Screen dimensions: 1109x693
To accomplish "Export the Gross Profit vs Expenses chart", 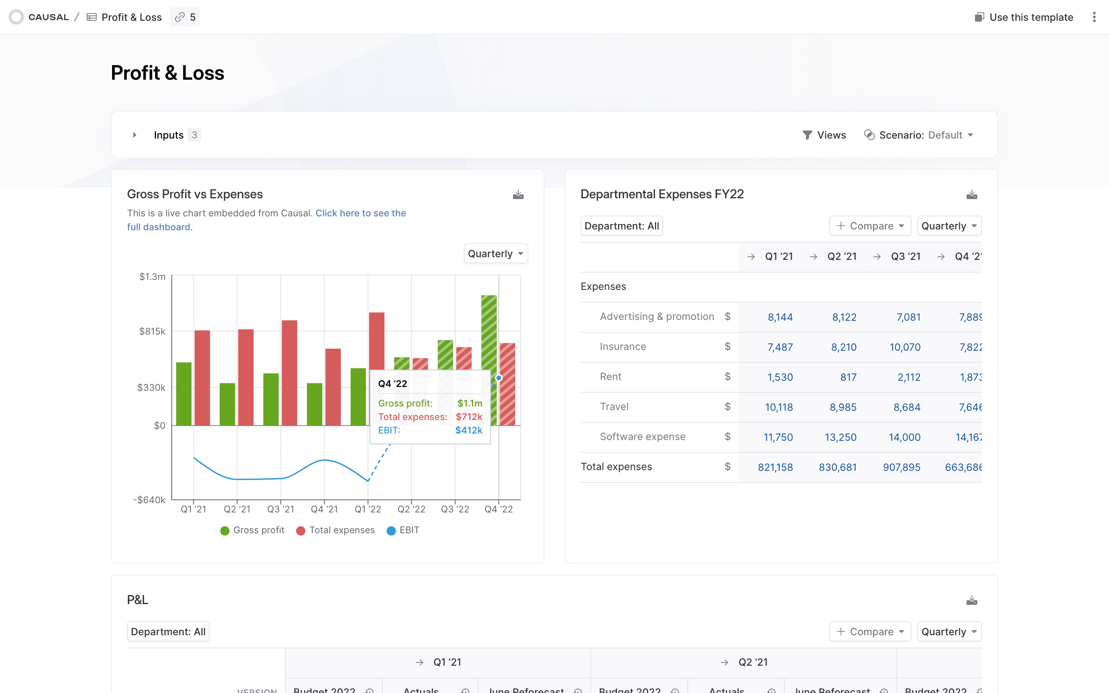I will tap(518, 194).
